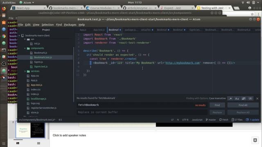Screen dimensions: 262x147
Task: Open the Atom application menu in top bar
Action: coord(27,2)
